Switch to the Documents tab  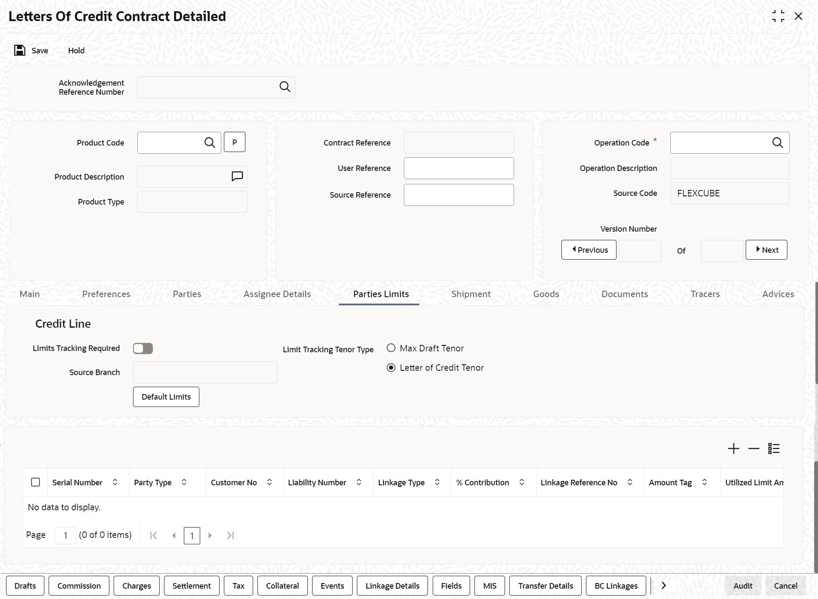[x=625, y=294]
